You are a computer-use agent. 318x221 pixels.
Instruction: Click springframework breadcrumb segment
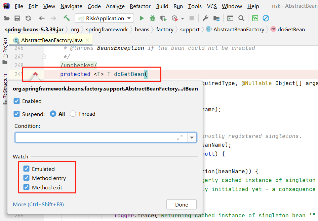click(107, 29)
